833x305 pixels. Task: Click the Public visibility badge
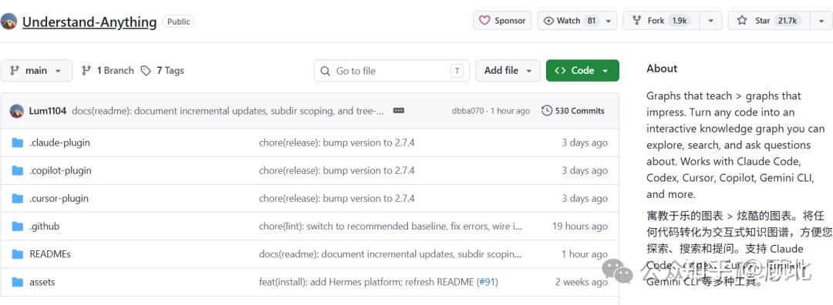(x=178, y=22)
